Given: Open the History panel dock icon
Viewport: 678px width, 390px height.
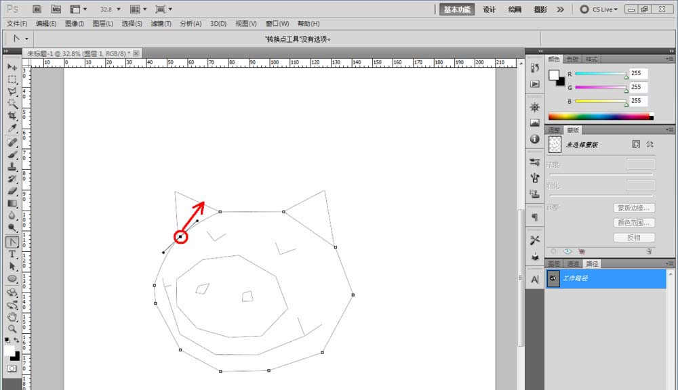Looking at the screenshot, I should (535, 68).
